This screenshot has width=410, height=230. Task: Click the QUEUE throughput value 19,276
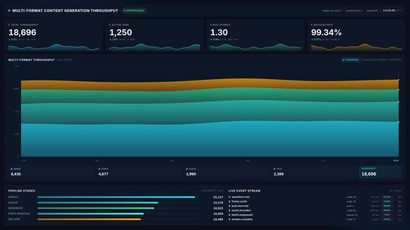coord(218,203)
